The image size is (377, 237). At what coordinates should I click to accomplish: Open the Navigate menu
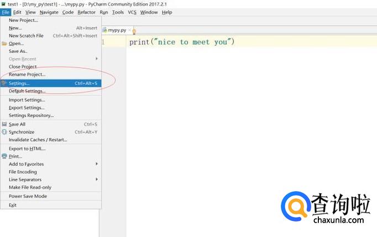49,12
